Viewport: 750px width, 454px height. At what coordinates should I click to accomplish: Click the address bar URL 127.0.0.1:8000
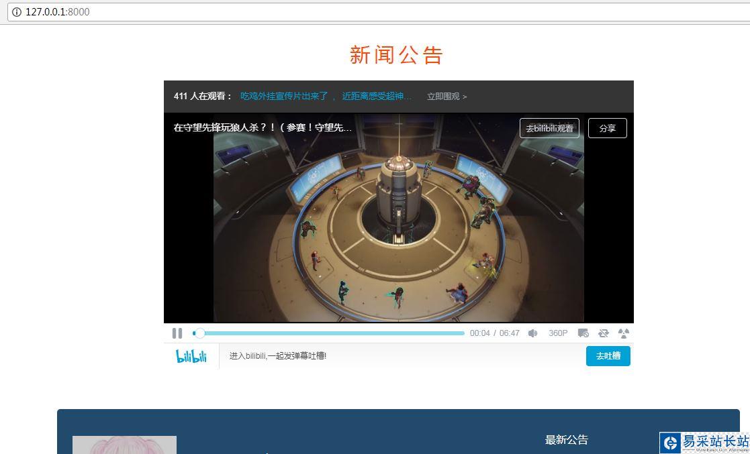57,12
